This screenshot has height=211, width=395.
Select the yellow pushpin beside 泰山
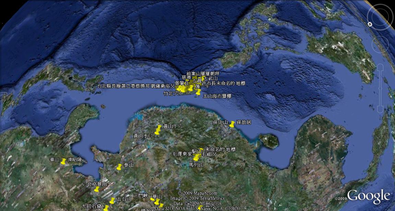[x=119, y=167]
